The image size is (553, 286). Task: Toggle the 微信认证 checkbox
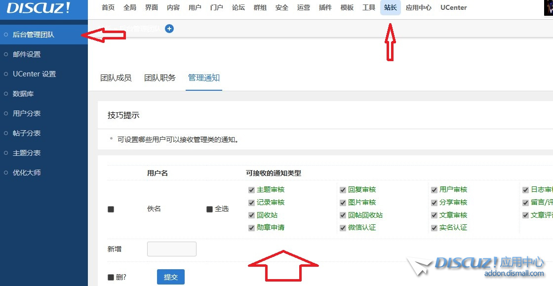(343, 228)
